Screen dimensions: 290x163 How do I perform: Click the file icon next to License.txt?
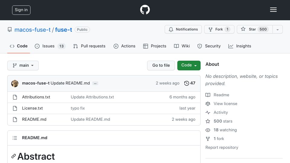15,108
